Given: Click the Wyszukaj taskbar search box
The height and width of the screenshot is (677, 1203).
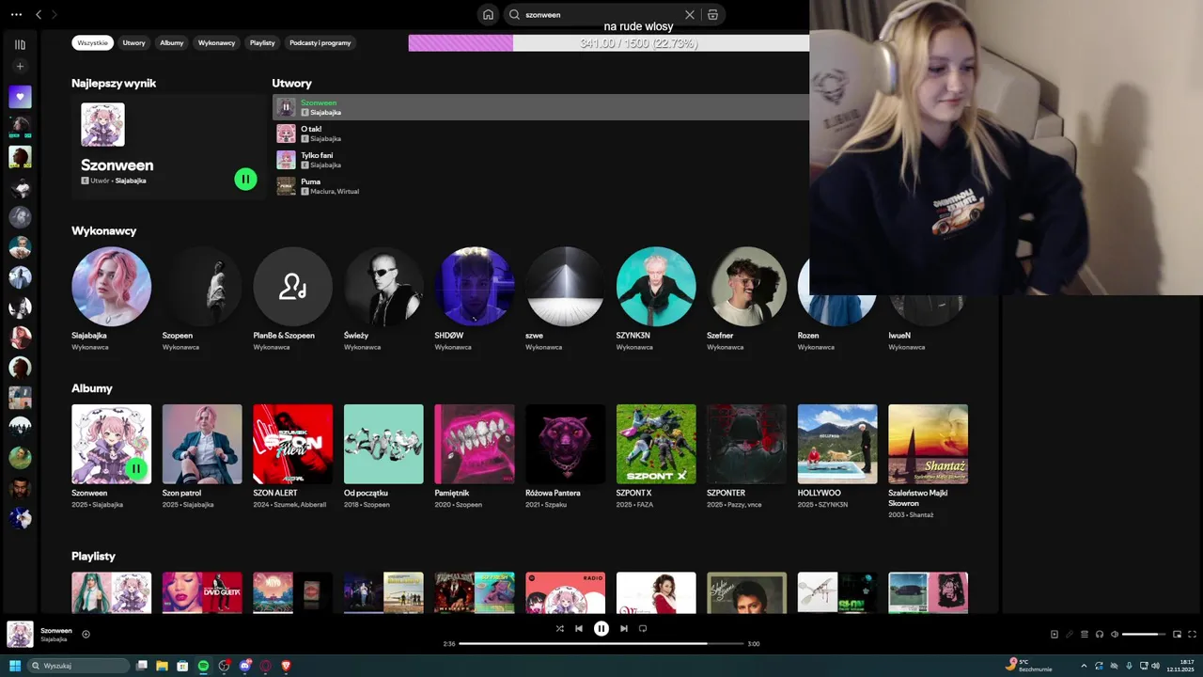Looking at the screenshot, I should pos(79,666).
